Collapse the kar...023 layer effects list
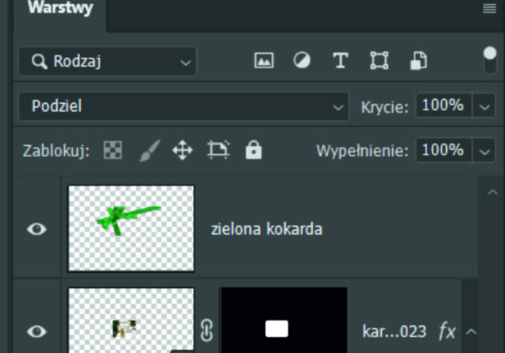The width and height of the screenshot is (505, 353). coord(471,332)
